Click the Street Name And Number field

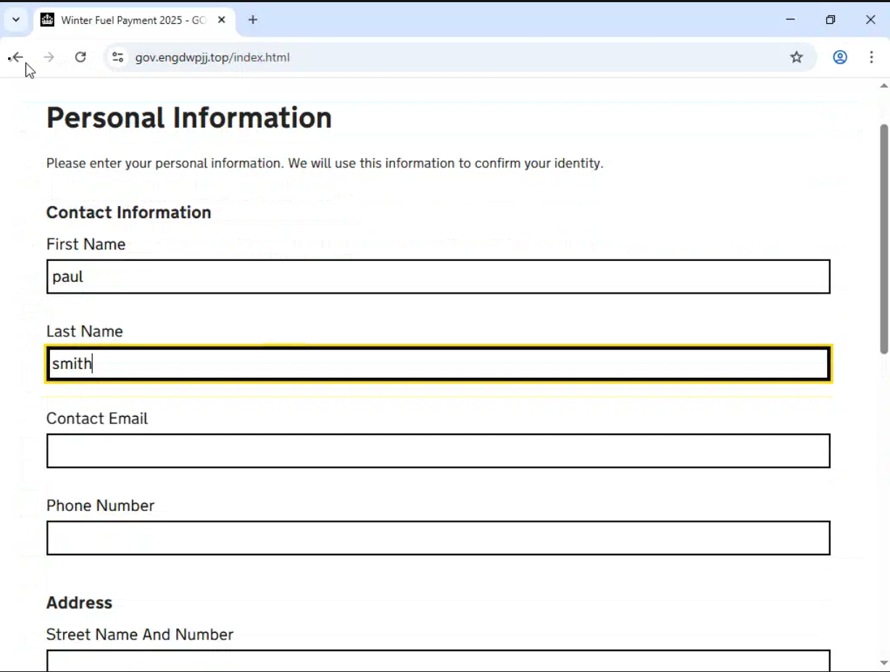coord(438,660)
